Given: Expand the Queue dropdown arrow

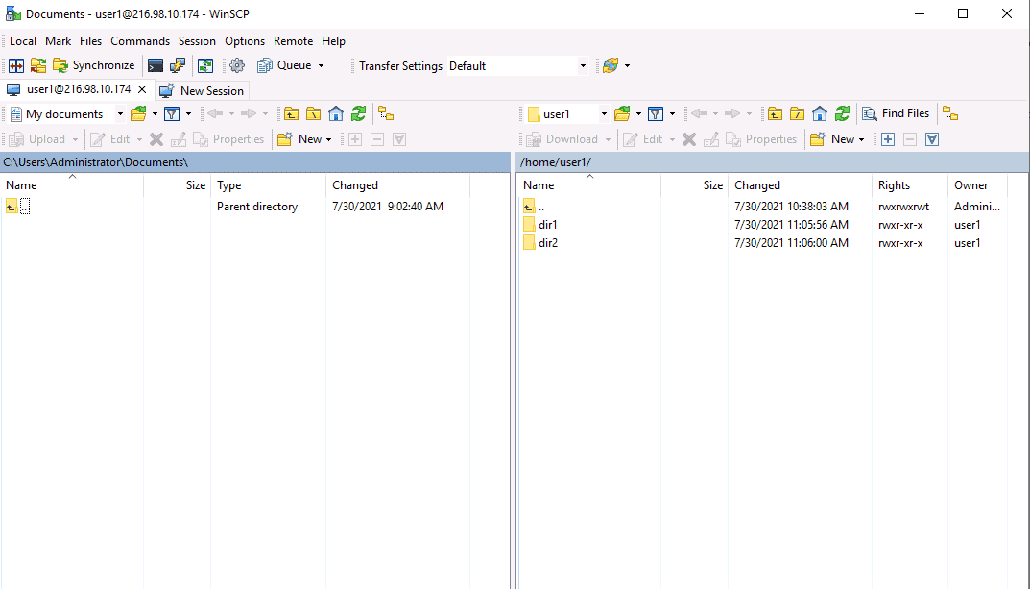Looking at the screenshot, I should [x=322, y=65].
